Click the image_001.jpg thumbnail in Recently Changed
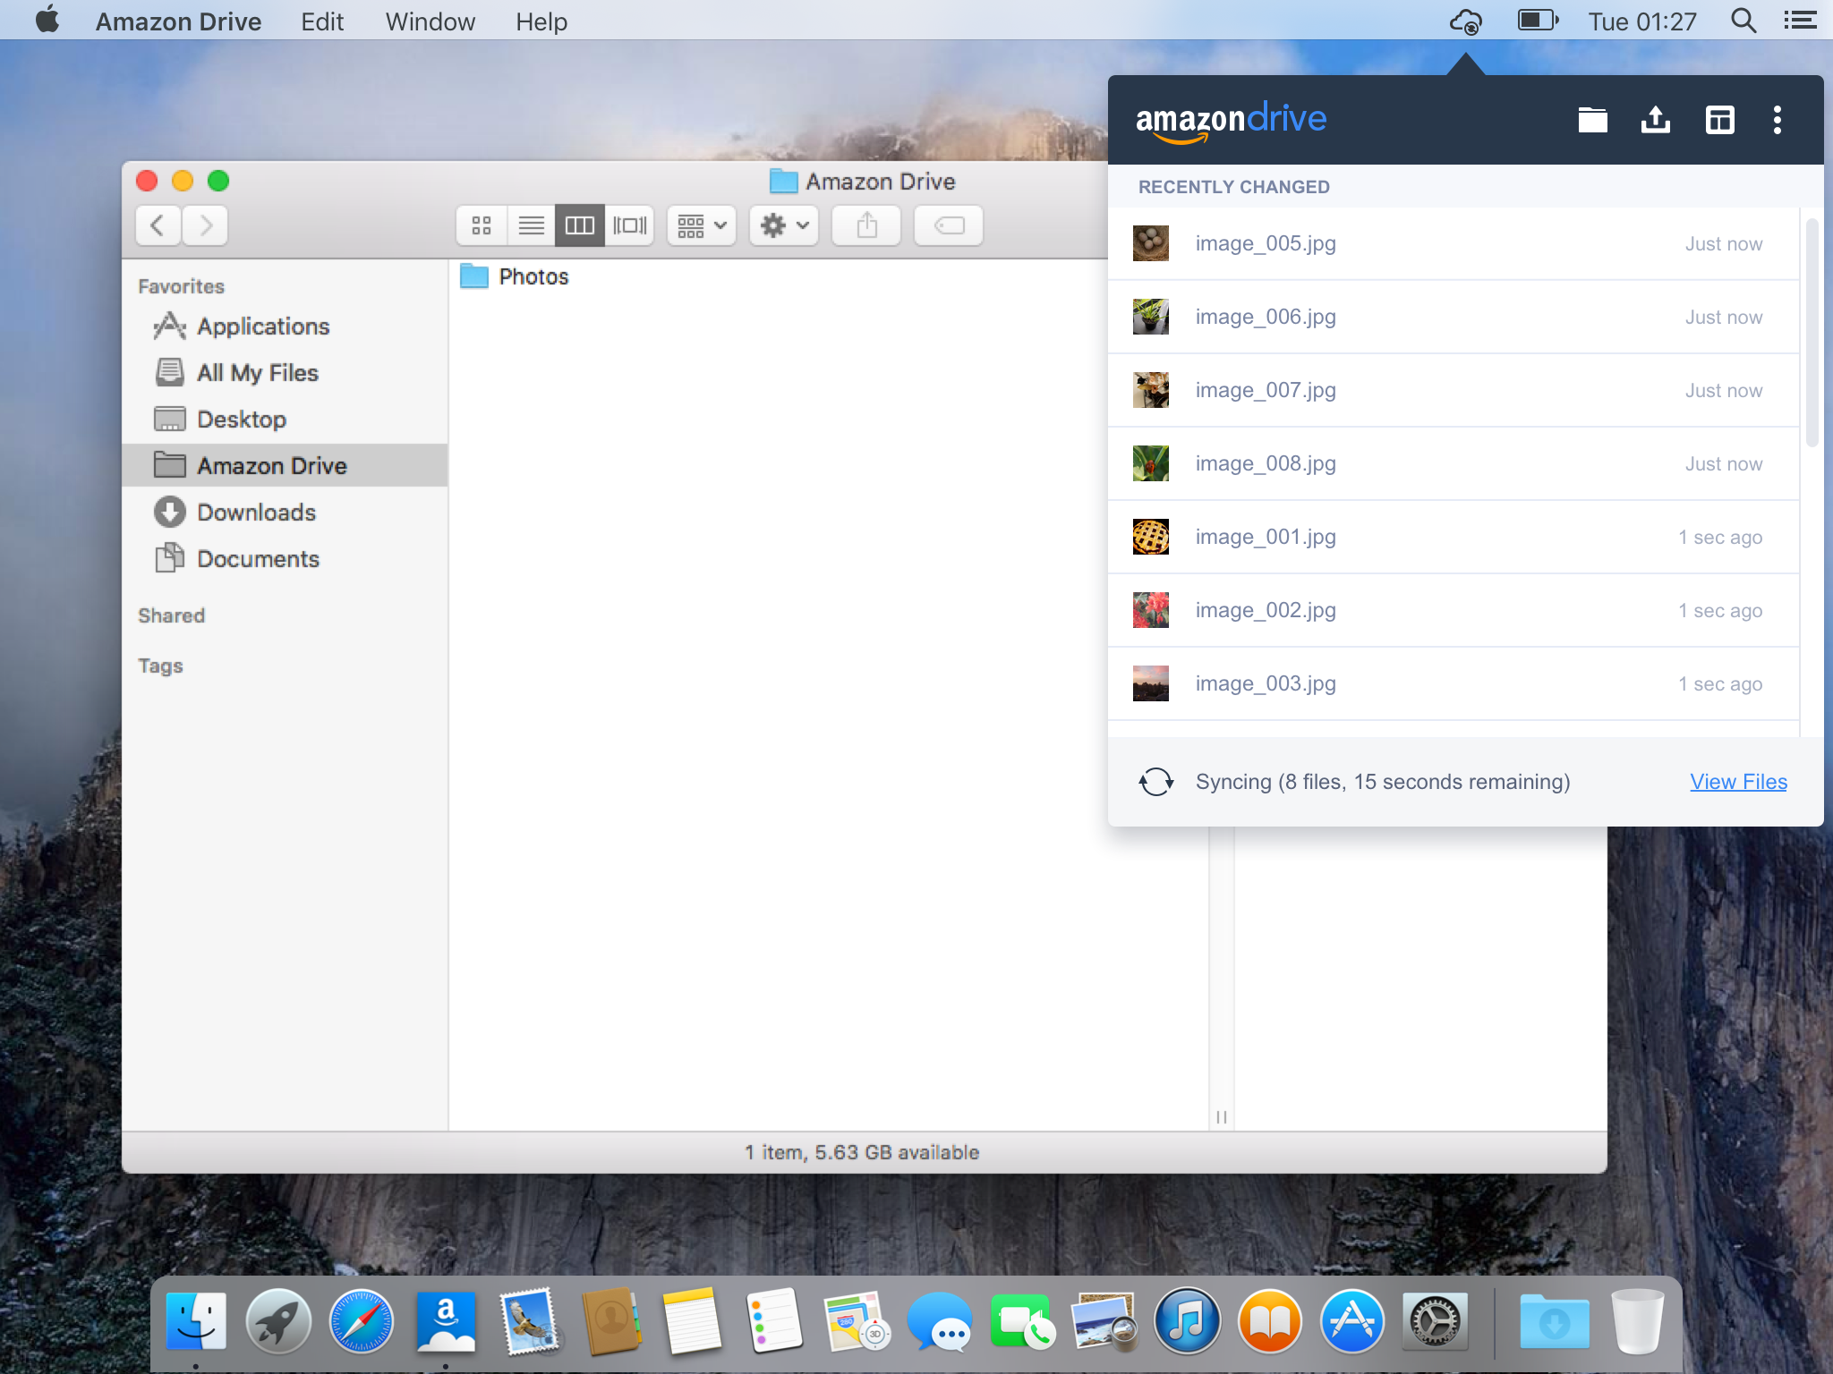 (x=1151, y=536)
